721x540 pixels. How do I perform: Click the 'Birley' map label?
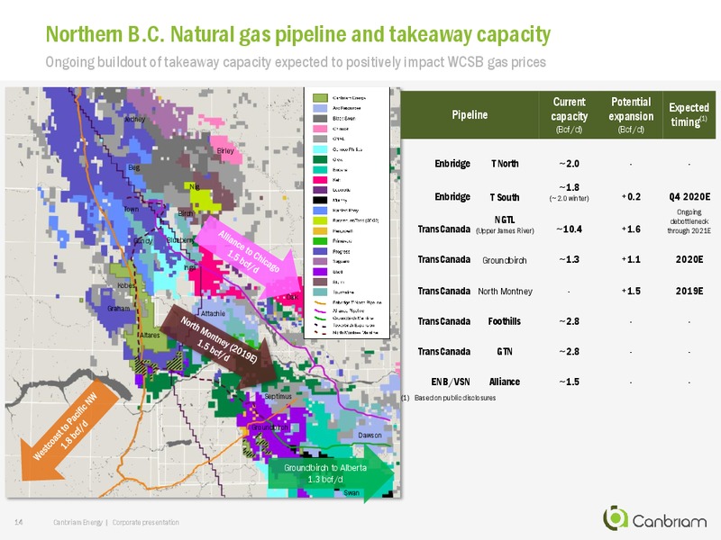click(225, 150)
